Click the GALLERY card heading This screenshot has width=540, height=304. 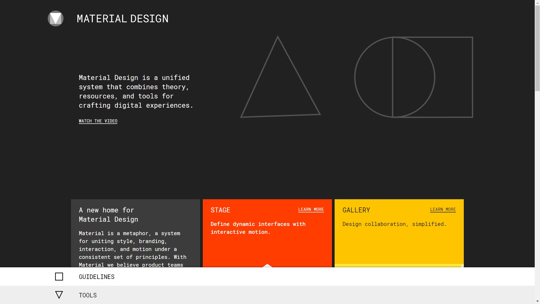click(x=356, y=210)
